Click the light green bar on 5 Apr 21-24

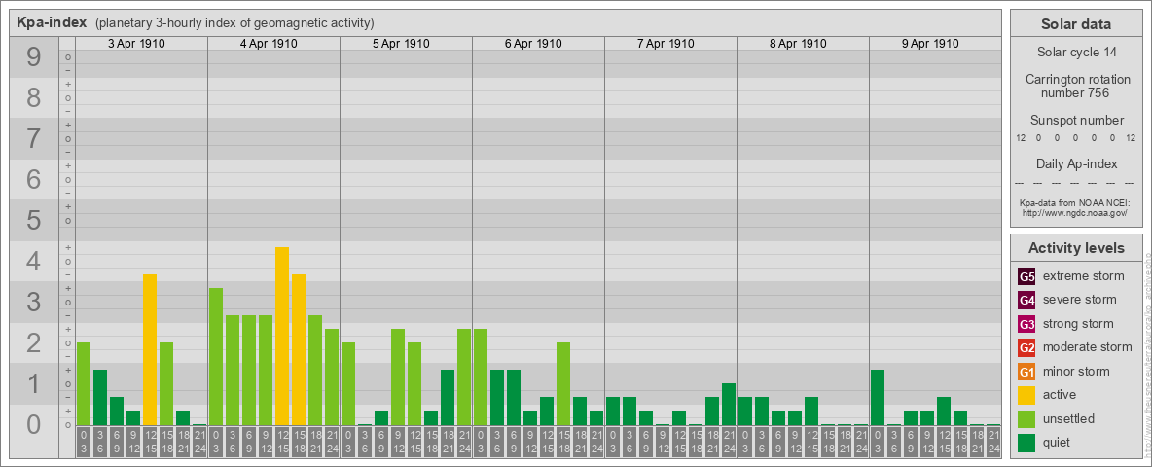coord(463,377)
